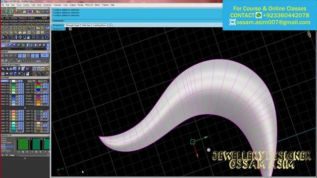The height and width of the screenshot is (178, 317).
Task: Click Projects horizontal scrollbar
Action: click(x=32, y=155)
